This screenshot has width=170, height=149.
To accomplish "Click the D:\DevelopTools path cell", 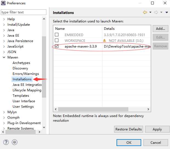I will pos(127,46).
